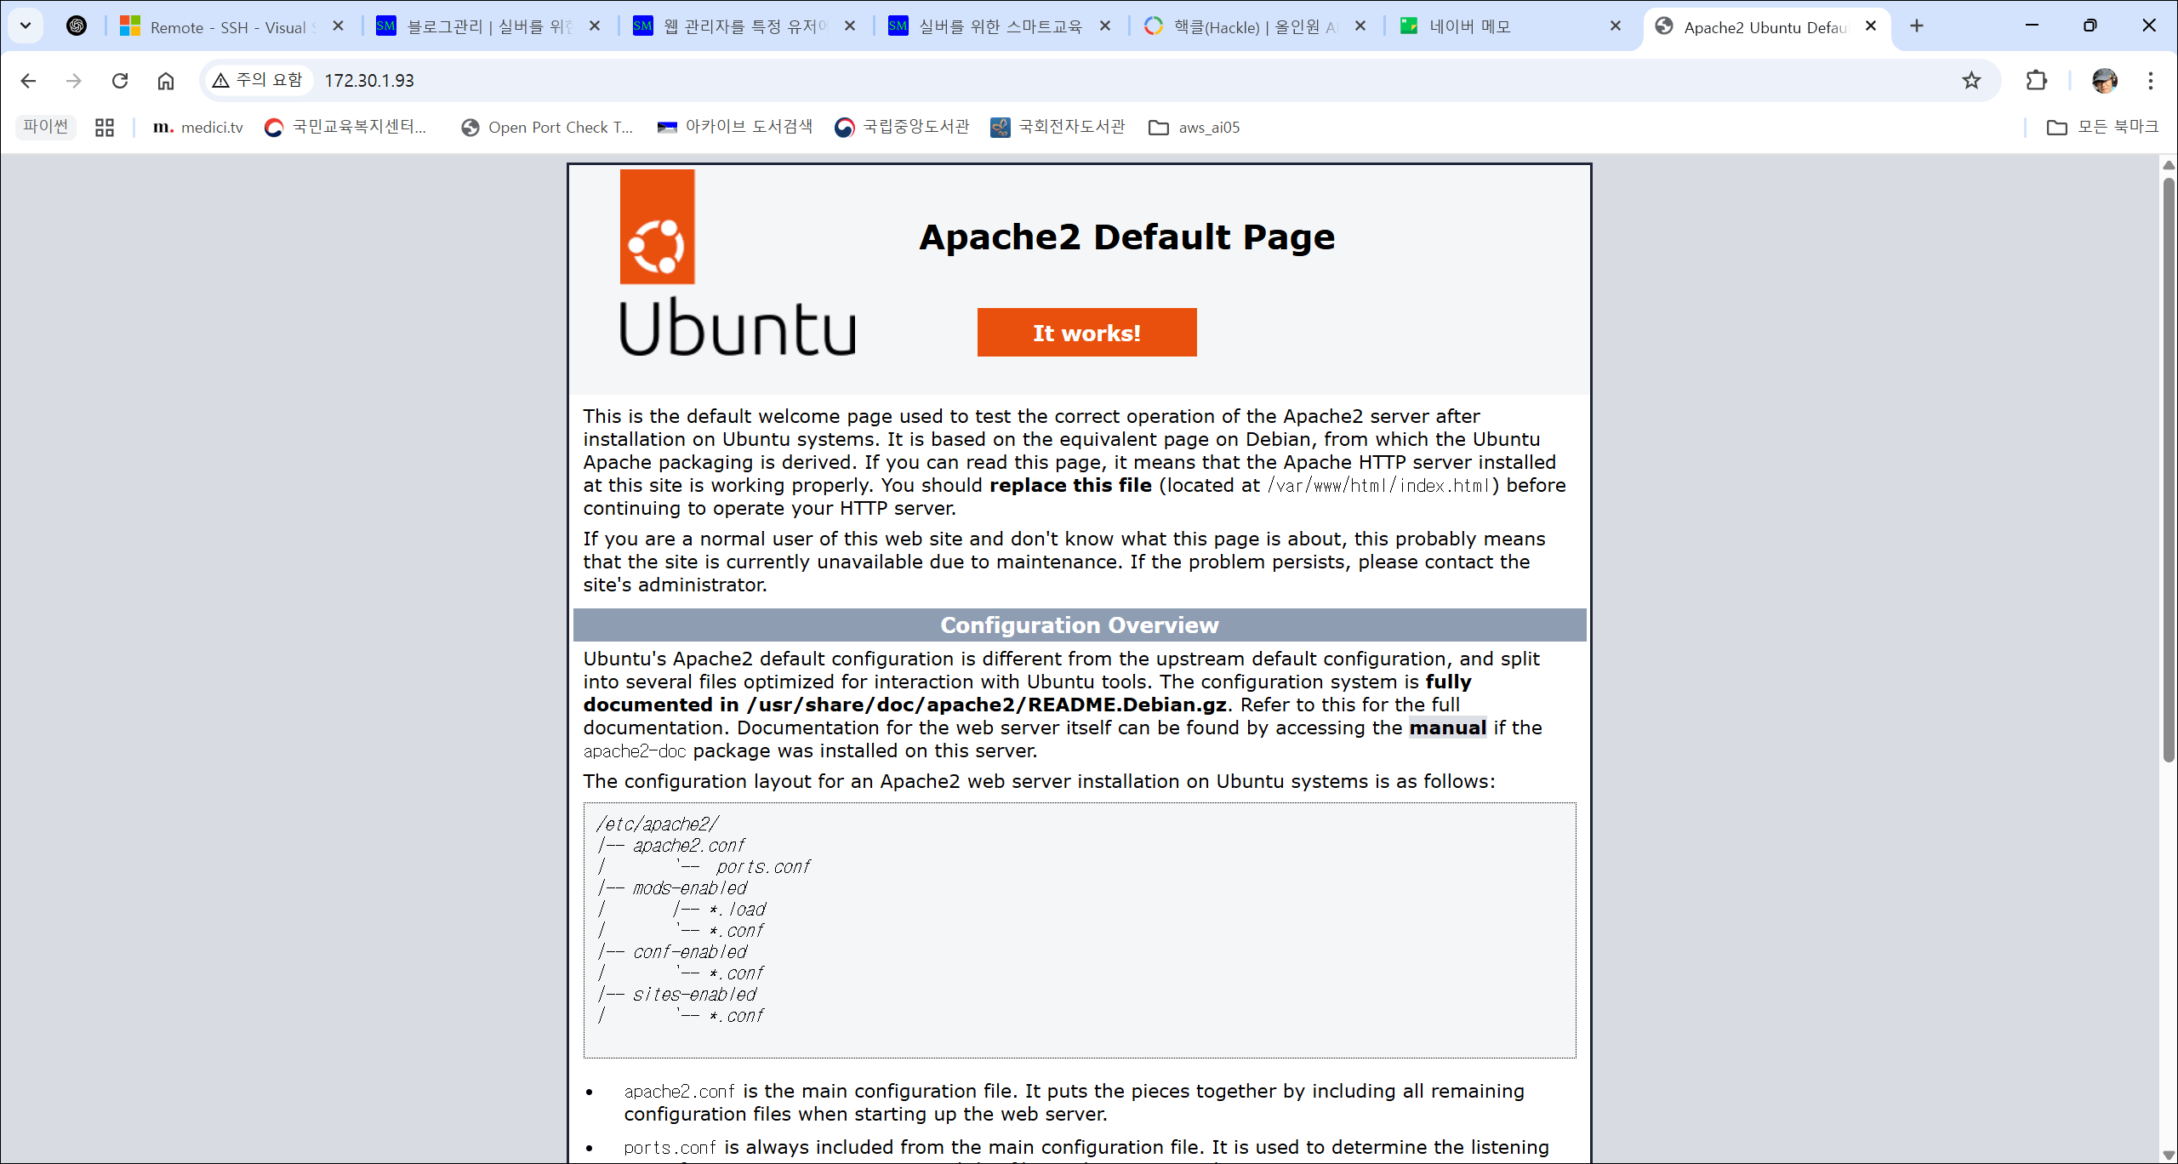Bookmark this page with star icon

pos(1971,81)
